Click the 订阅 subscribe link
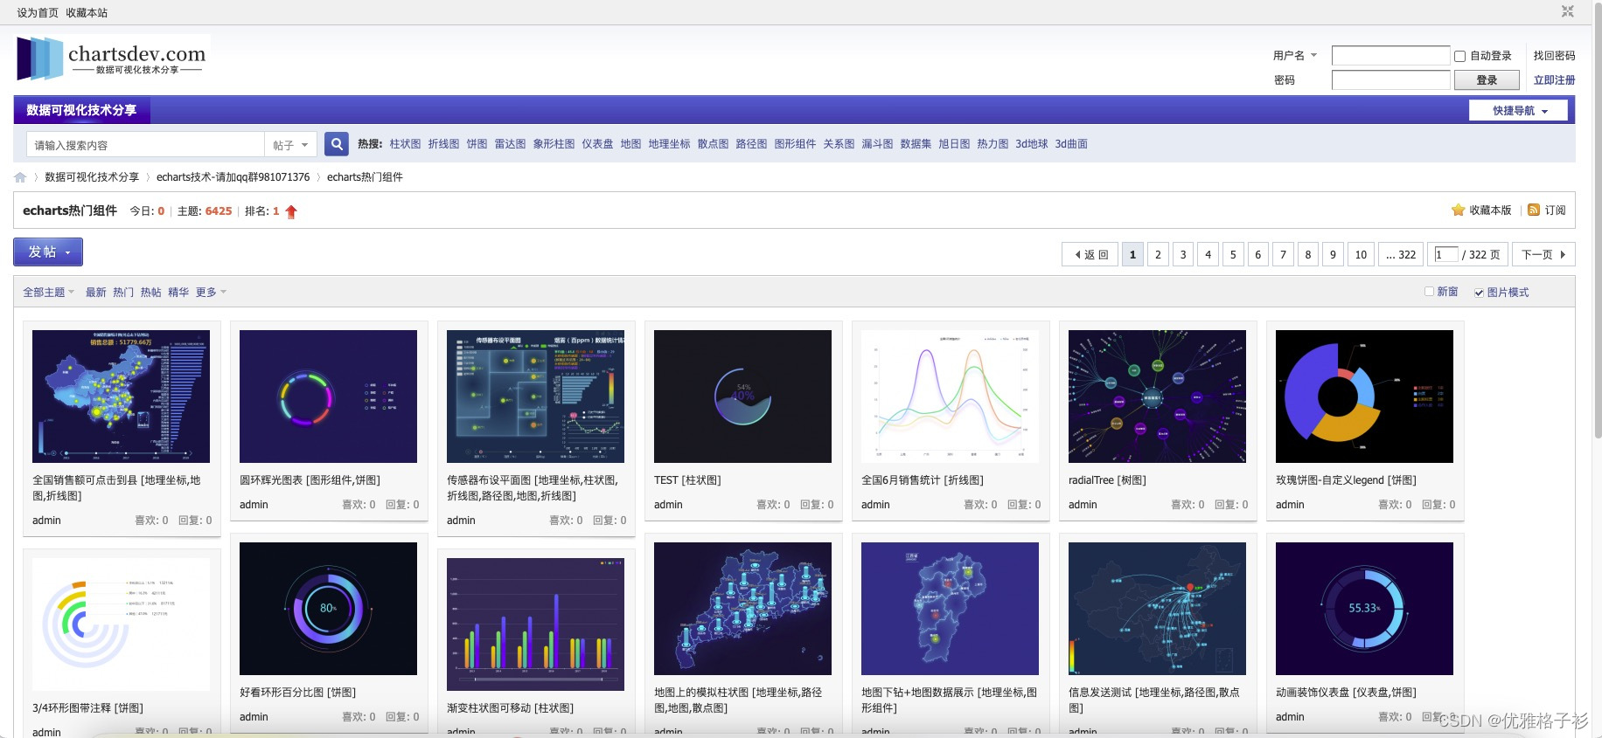1602x738 pixels. click(1555, 210)
